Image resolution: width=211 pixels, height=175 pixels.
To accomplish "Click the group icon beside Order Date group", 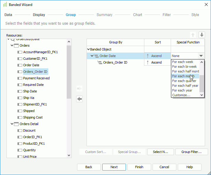I will pos(96,56).
